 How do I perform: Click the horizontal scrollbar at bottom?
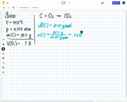47,101
